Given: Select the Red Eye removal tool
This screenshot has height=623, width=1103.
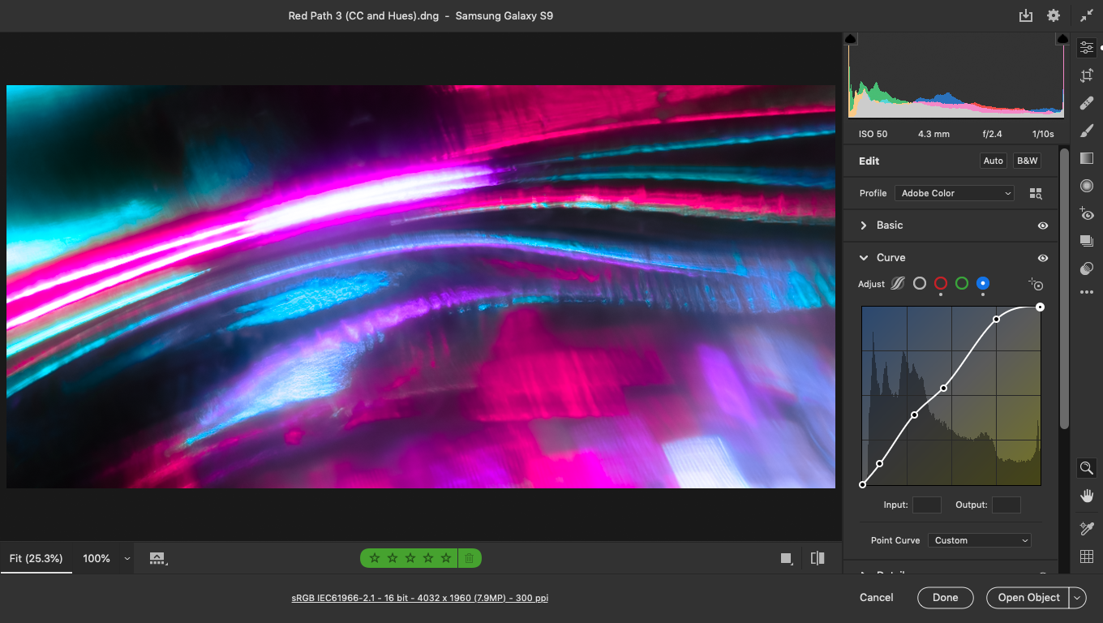Looking at the screenshot, I should click(1087, 213).
